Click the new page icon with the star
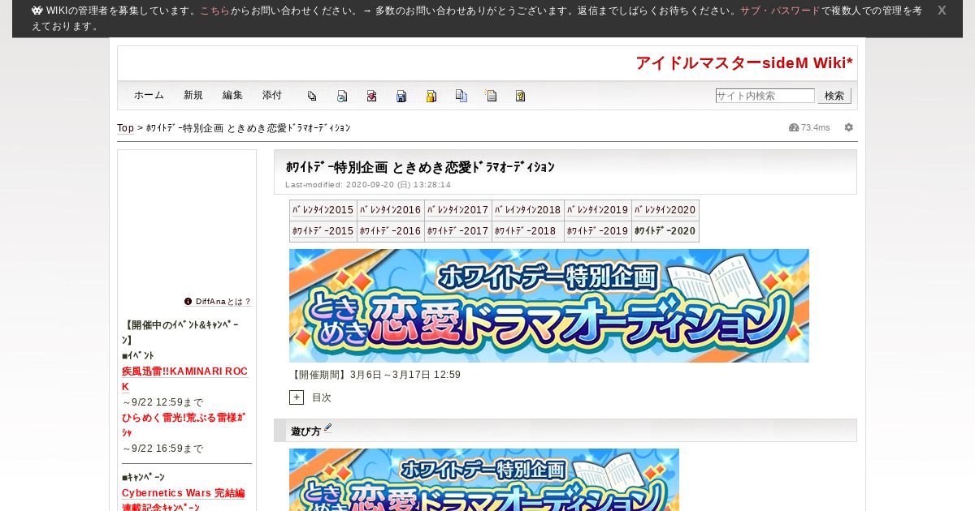 491,96
